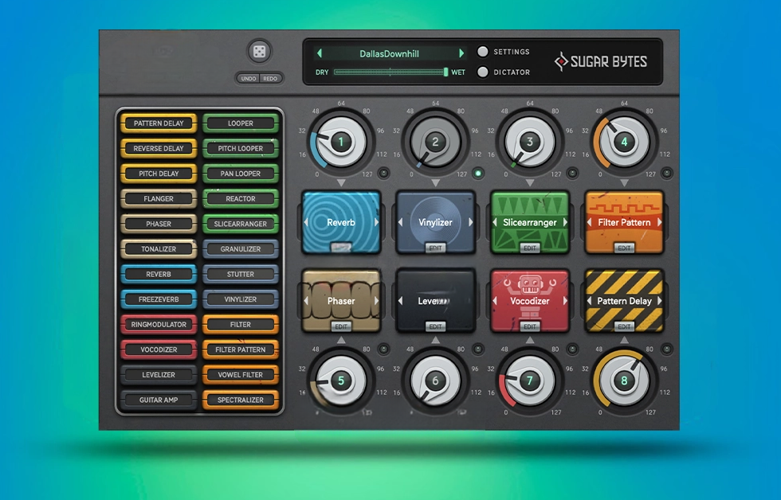Select the Phaser effect tile

pyautogui.click(x=341, y=301)
